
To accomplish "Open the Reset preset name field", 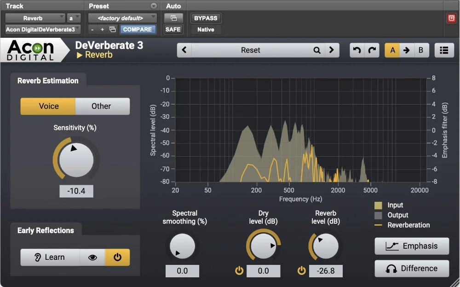I will pos(252,50).
